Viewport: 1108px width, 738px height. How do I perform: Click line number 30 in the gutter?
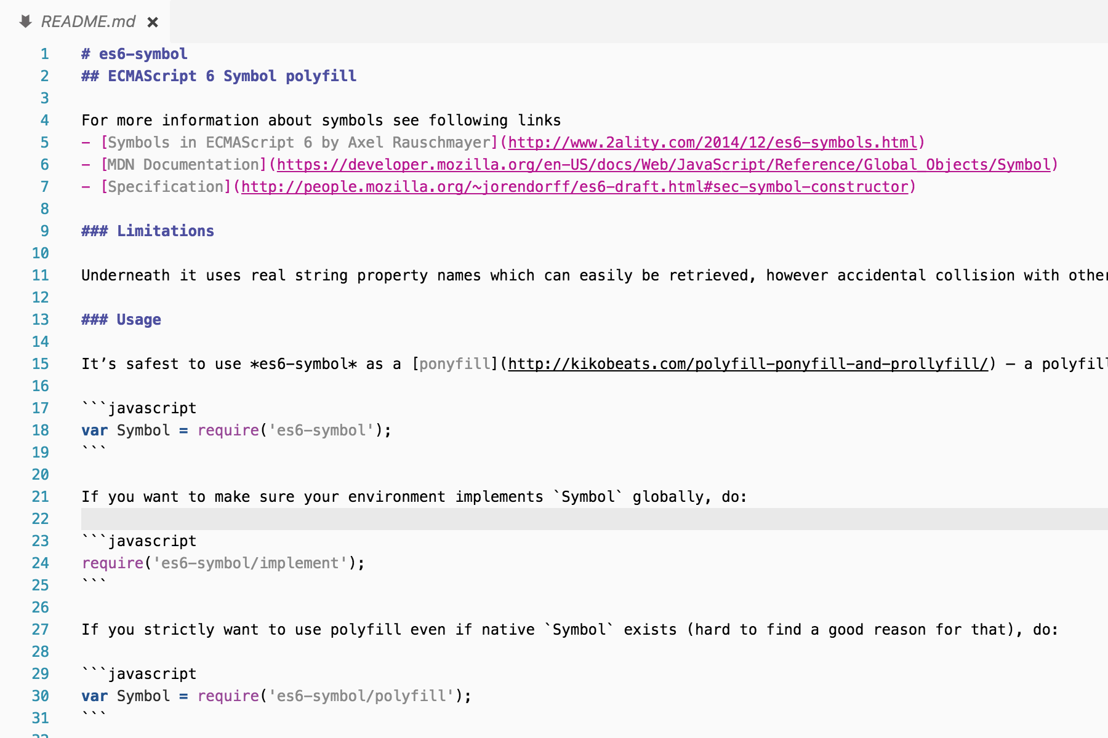coord(41,696)
